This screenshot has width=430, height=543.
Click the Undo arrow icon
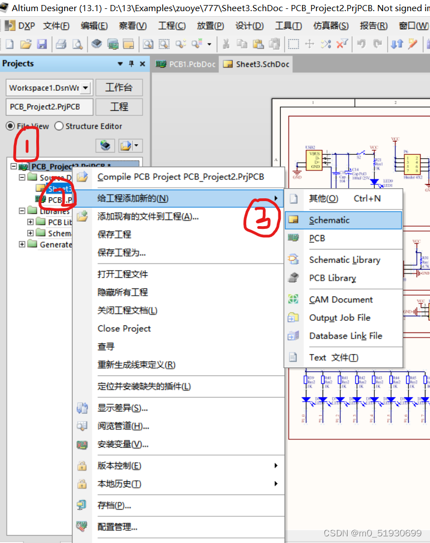click(x=361, y=44)
